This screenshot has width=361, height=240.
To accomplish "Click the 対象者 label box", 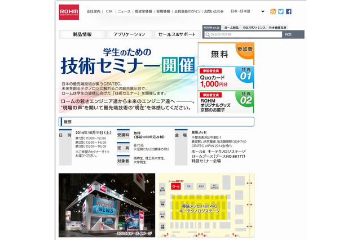I will tap(123, 161).
